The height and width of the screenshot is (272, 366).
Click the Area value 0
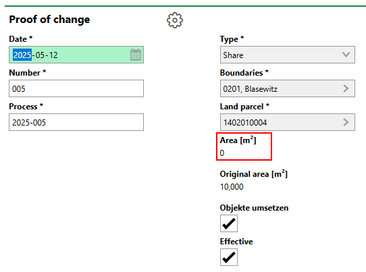(222, 153)
